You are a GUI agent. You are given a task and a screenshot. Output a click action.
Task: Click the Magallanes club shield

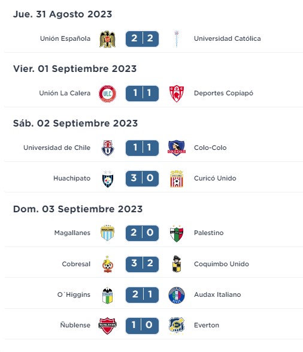[x=107, y=233]
